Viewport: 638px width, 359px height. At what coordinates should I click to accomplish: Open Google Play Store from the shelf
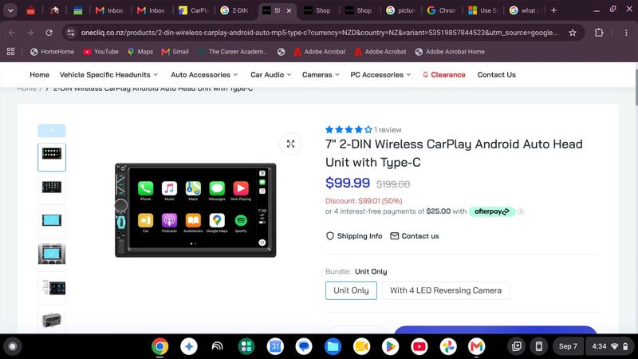point(390,346)
